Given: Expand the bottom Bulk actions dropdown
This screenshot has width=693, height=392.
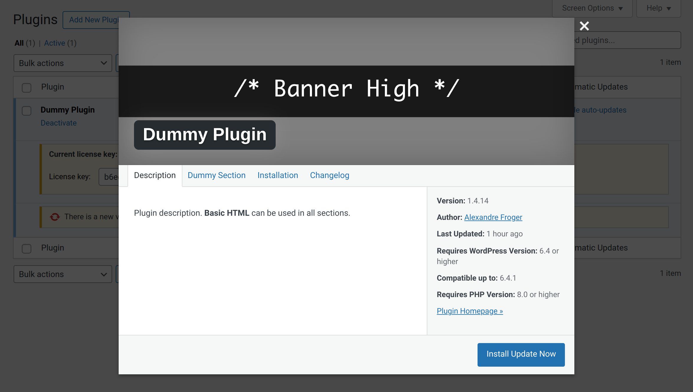Looking at the screenshot, I should click(x=62, y=274).
